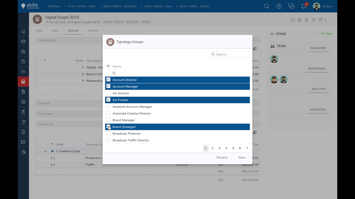
Task: Check the Broadcast Producer checkbox
Action: coord(108,133)
